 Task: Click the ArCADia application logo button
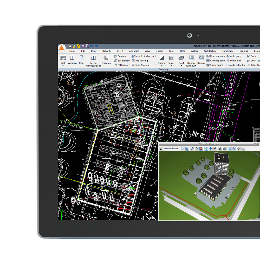point(62,48)
